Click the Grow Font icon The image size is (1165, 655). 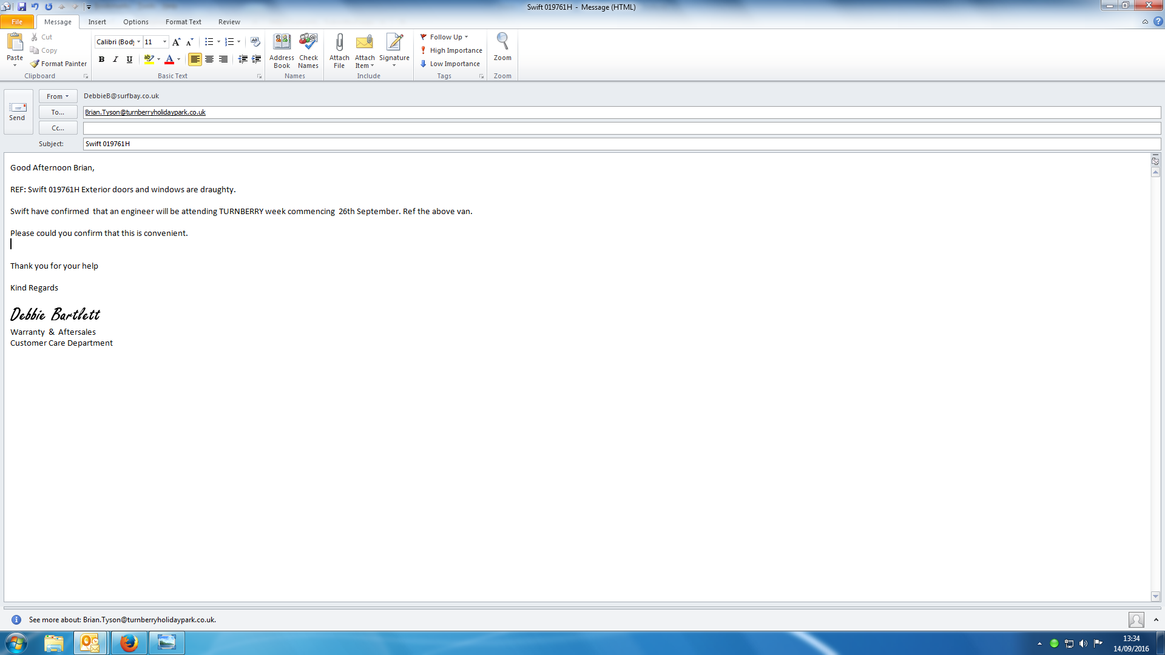point(176,42)
